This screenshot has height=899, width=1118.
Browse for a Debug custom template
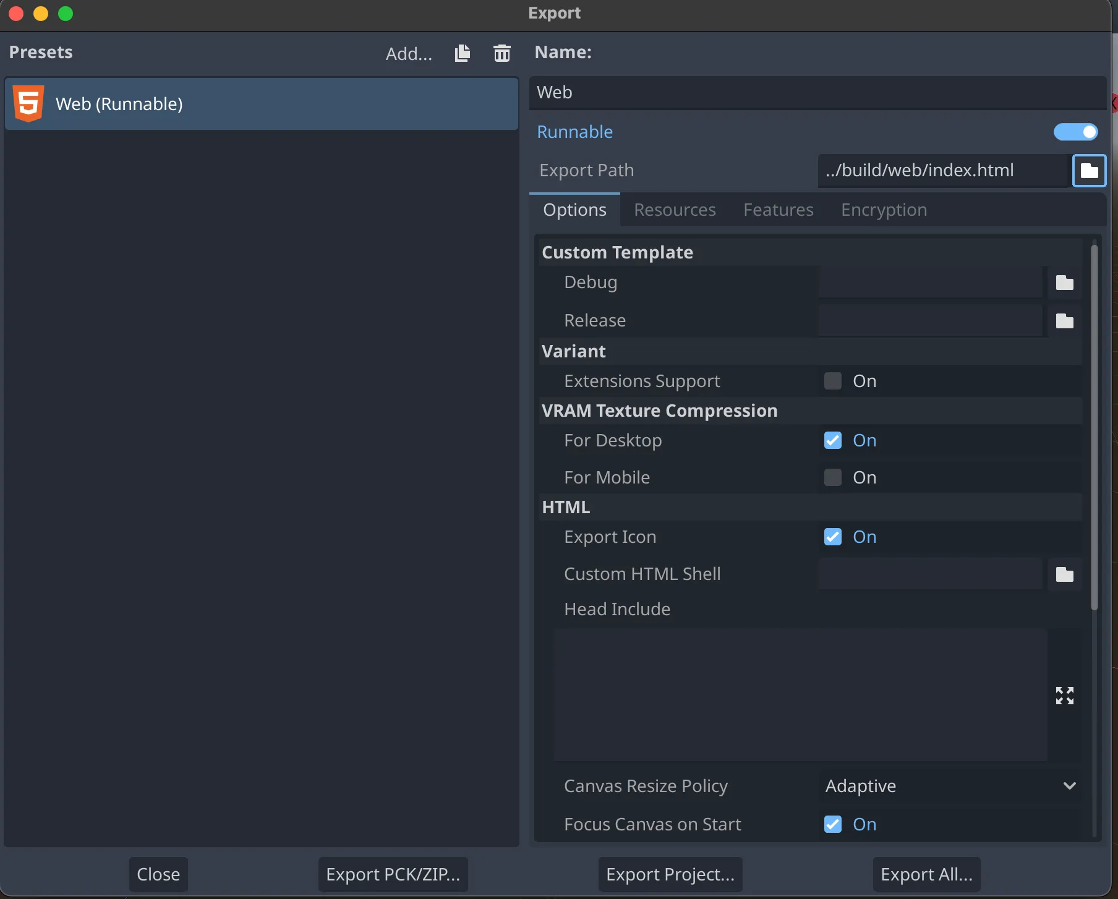tap(1065, 283)
